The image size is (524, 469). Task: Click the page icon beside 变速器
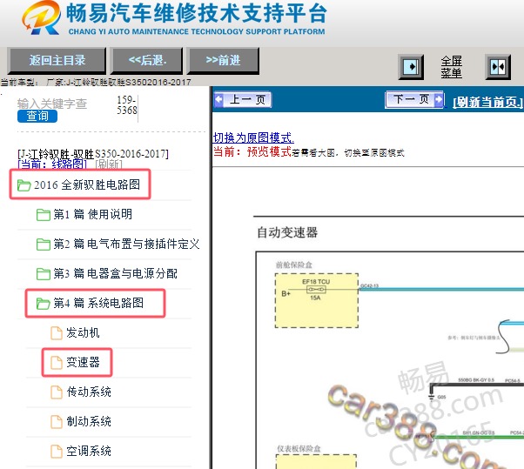[x=57, y=363]
